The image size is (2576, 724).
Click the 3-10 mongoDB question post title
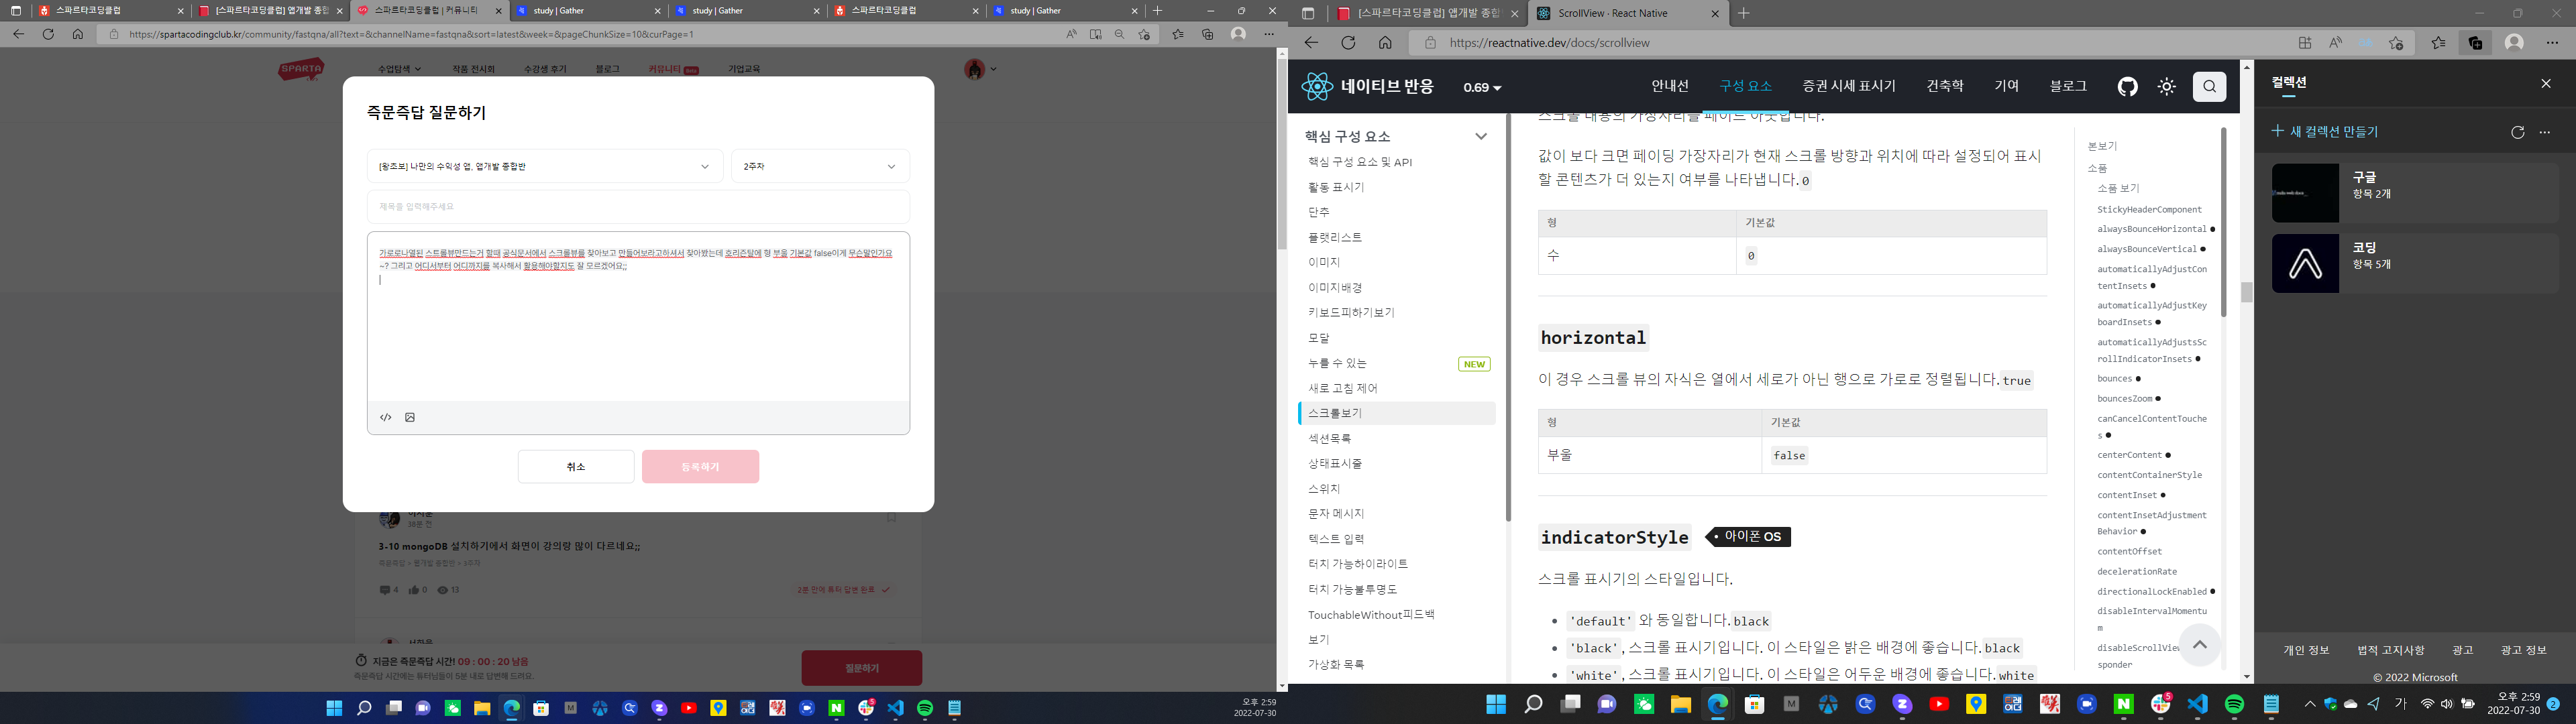pos(509,547)
